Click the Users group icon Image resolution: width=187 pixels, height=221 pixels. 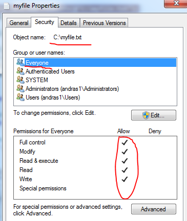[20, 97]
